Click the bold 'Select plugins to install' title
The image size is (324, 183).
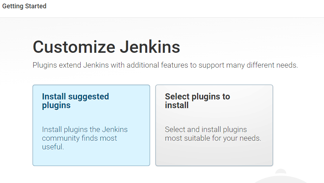coord(197,101)
